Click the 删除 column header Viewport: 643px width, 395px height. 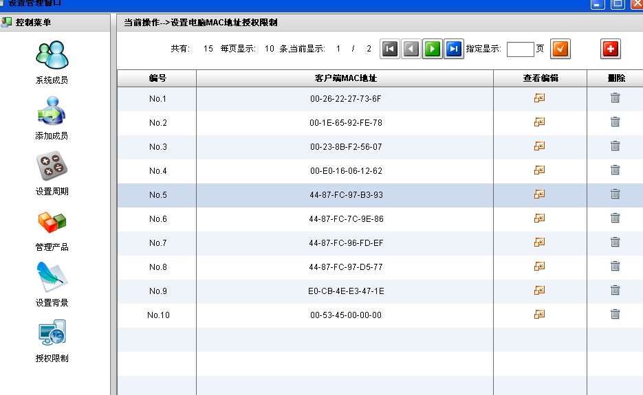coord(615,78)
